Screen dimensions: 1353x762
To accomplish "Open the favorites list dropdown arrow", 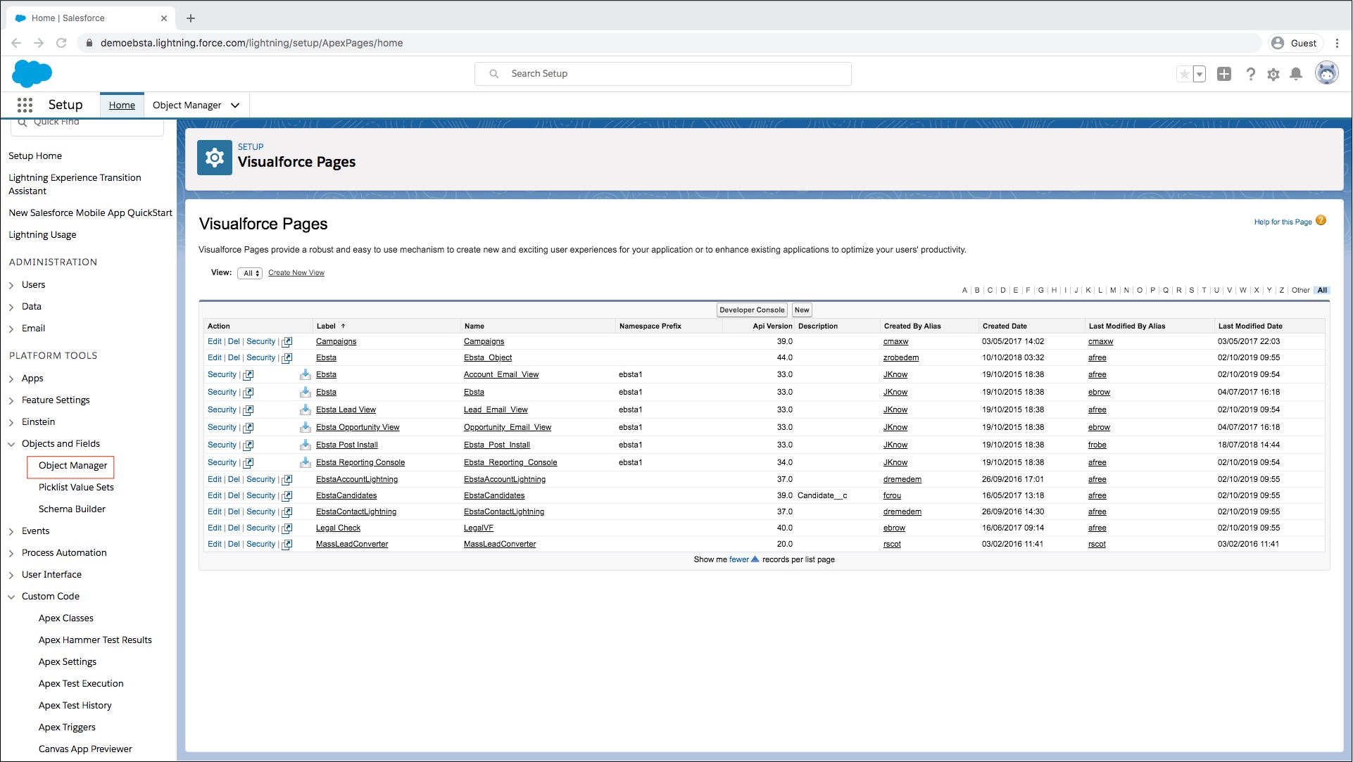I will pos(1200,74).
